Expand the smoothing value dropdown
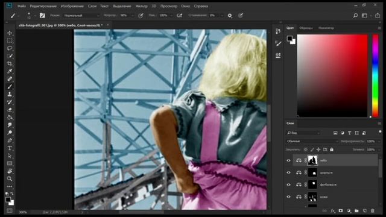This screenshot has height=217, width=386. click(221, 16)
